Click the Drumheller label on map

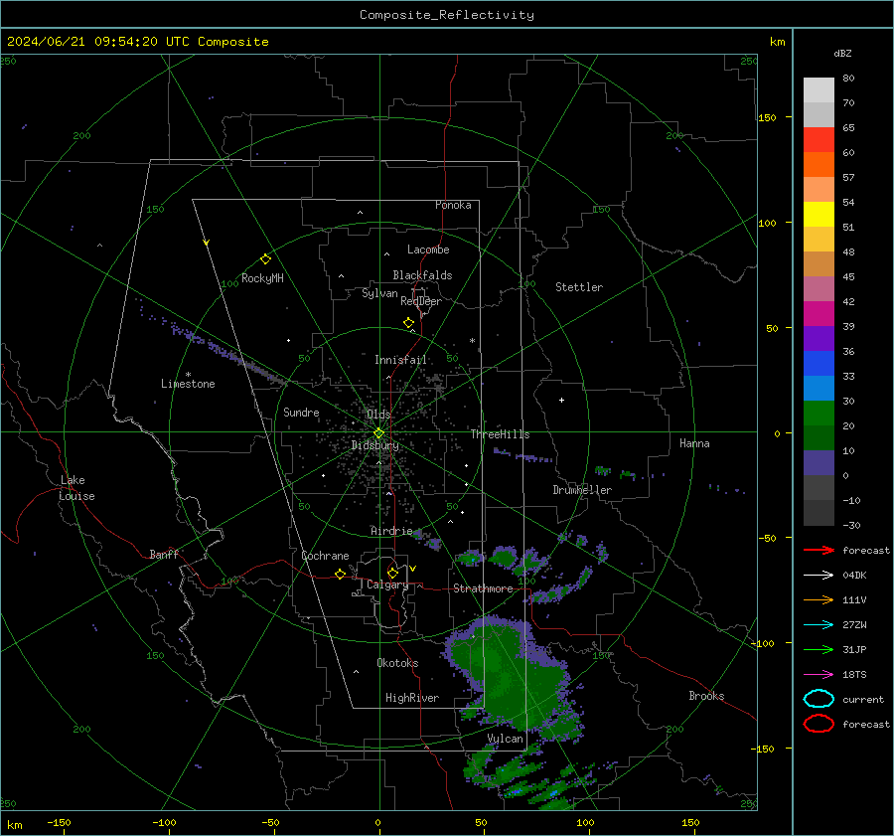pos(582,490)
